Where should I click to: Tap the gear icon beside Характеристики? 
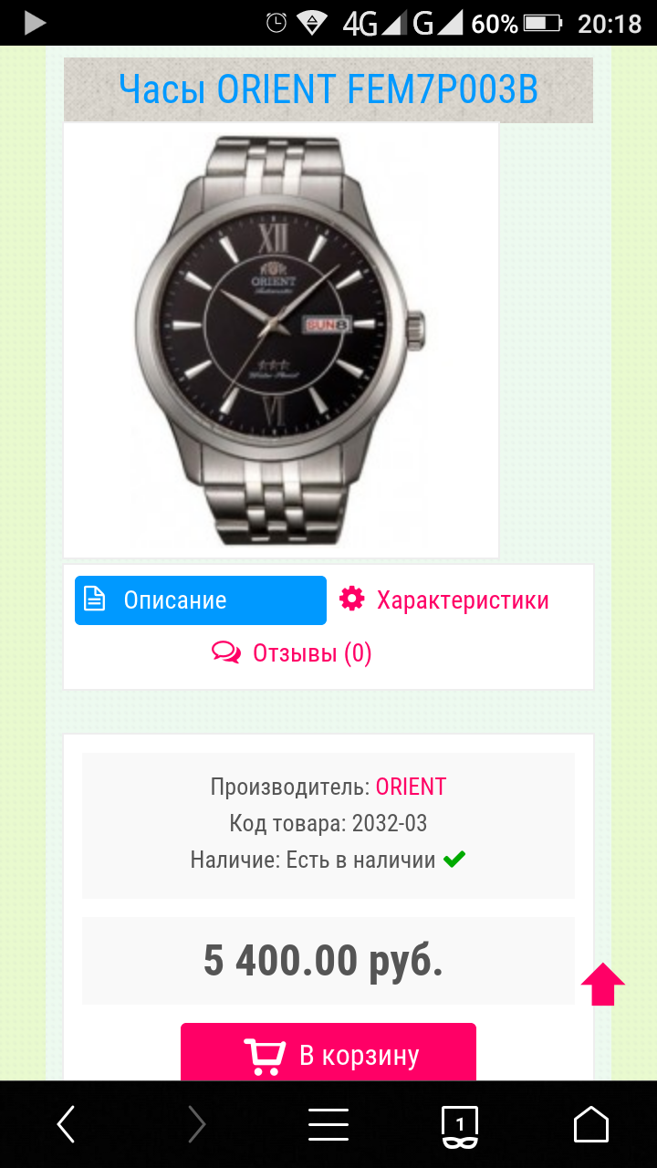(x=351, y=600)
